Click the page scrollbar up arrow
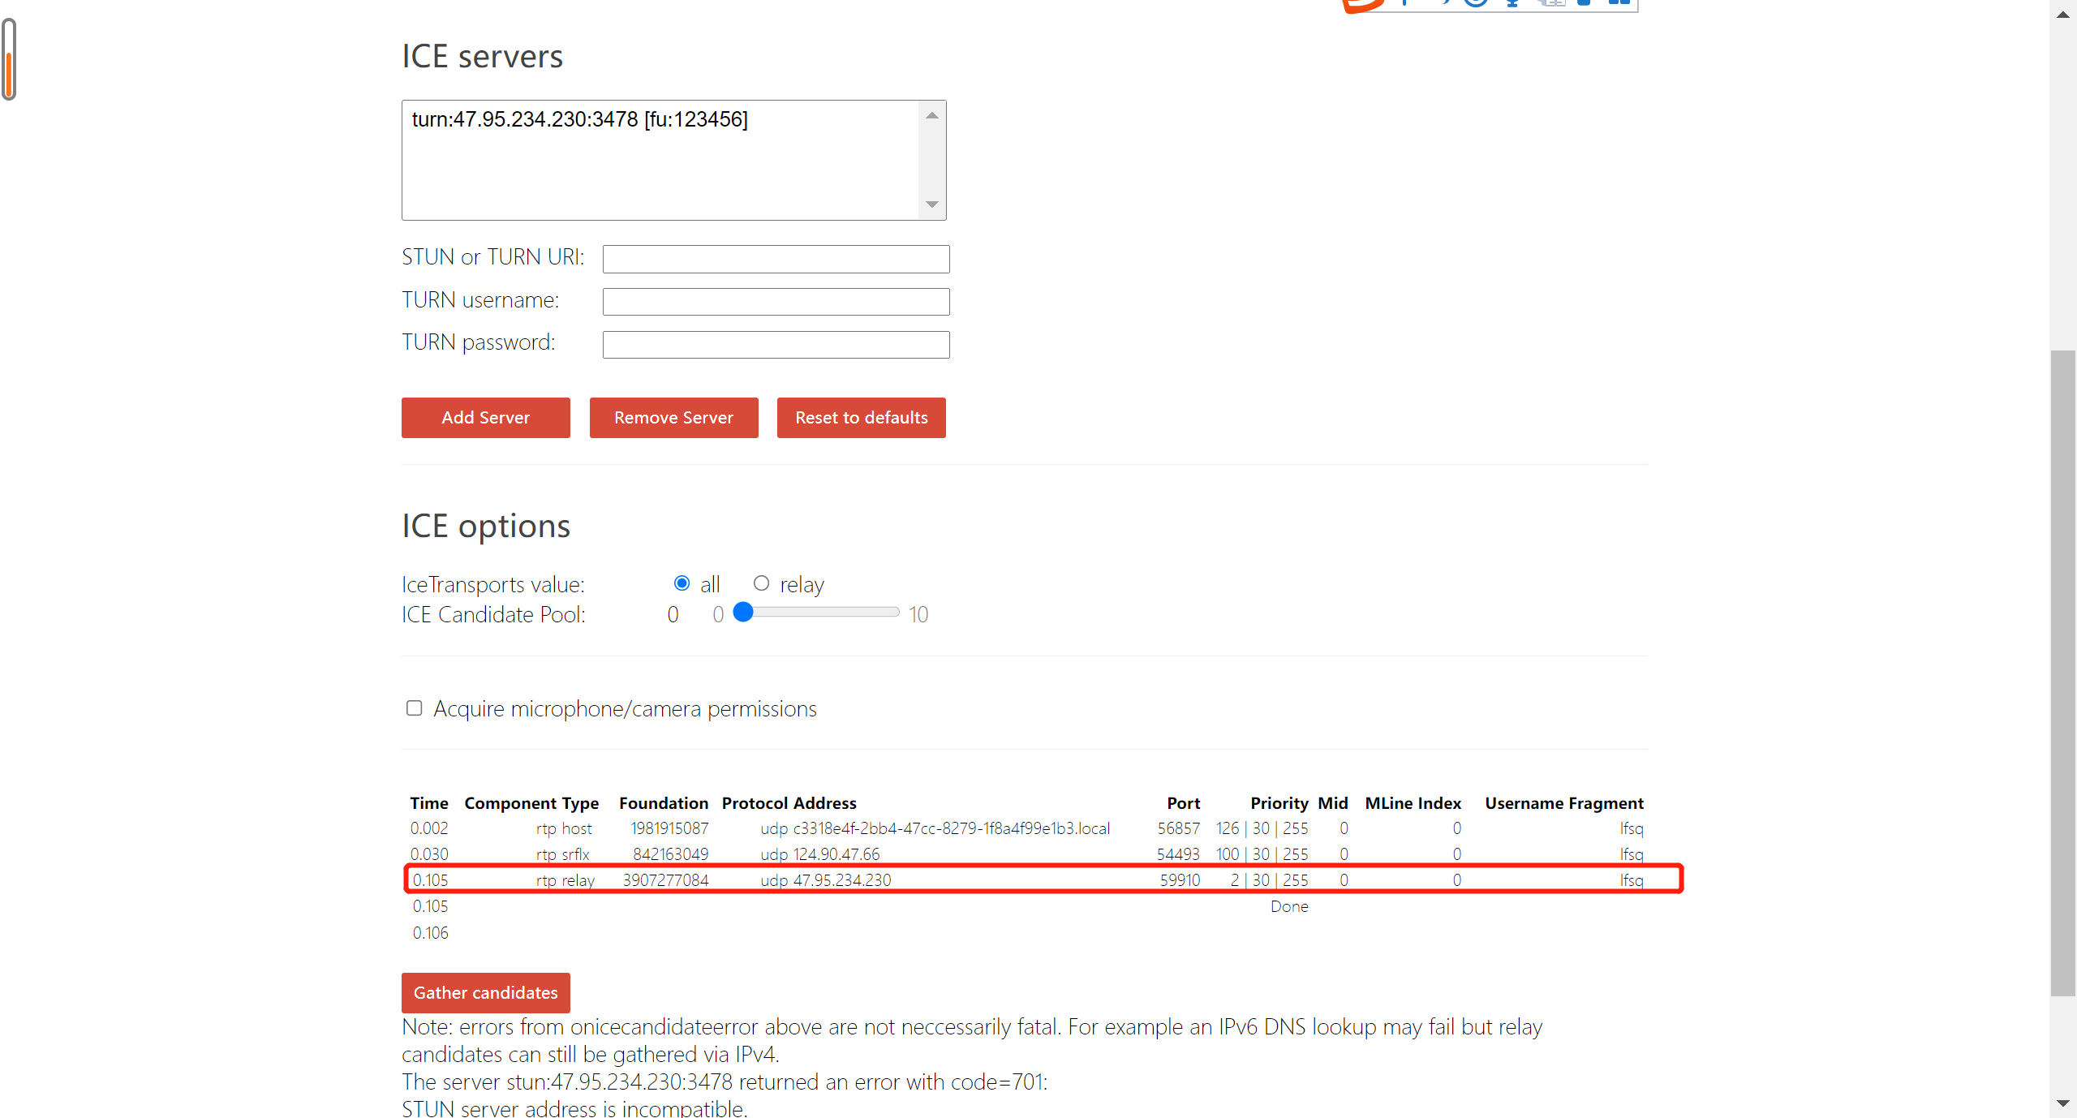Screen dimensions: 2077x1118 2062,15
